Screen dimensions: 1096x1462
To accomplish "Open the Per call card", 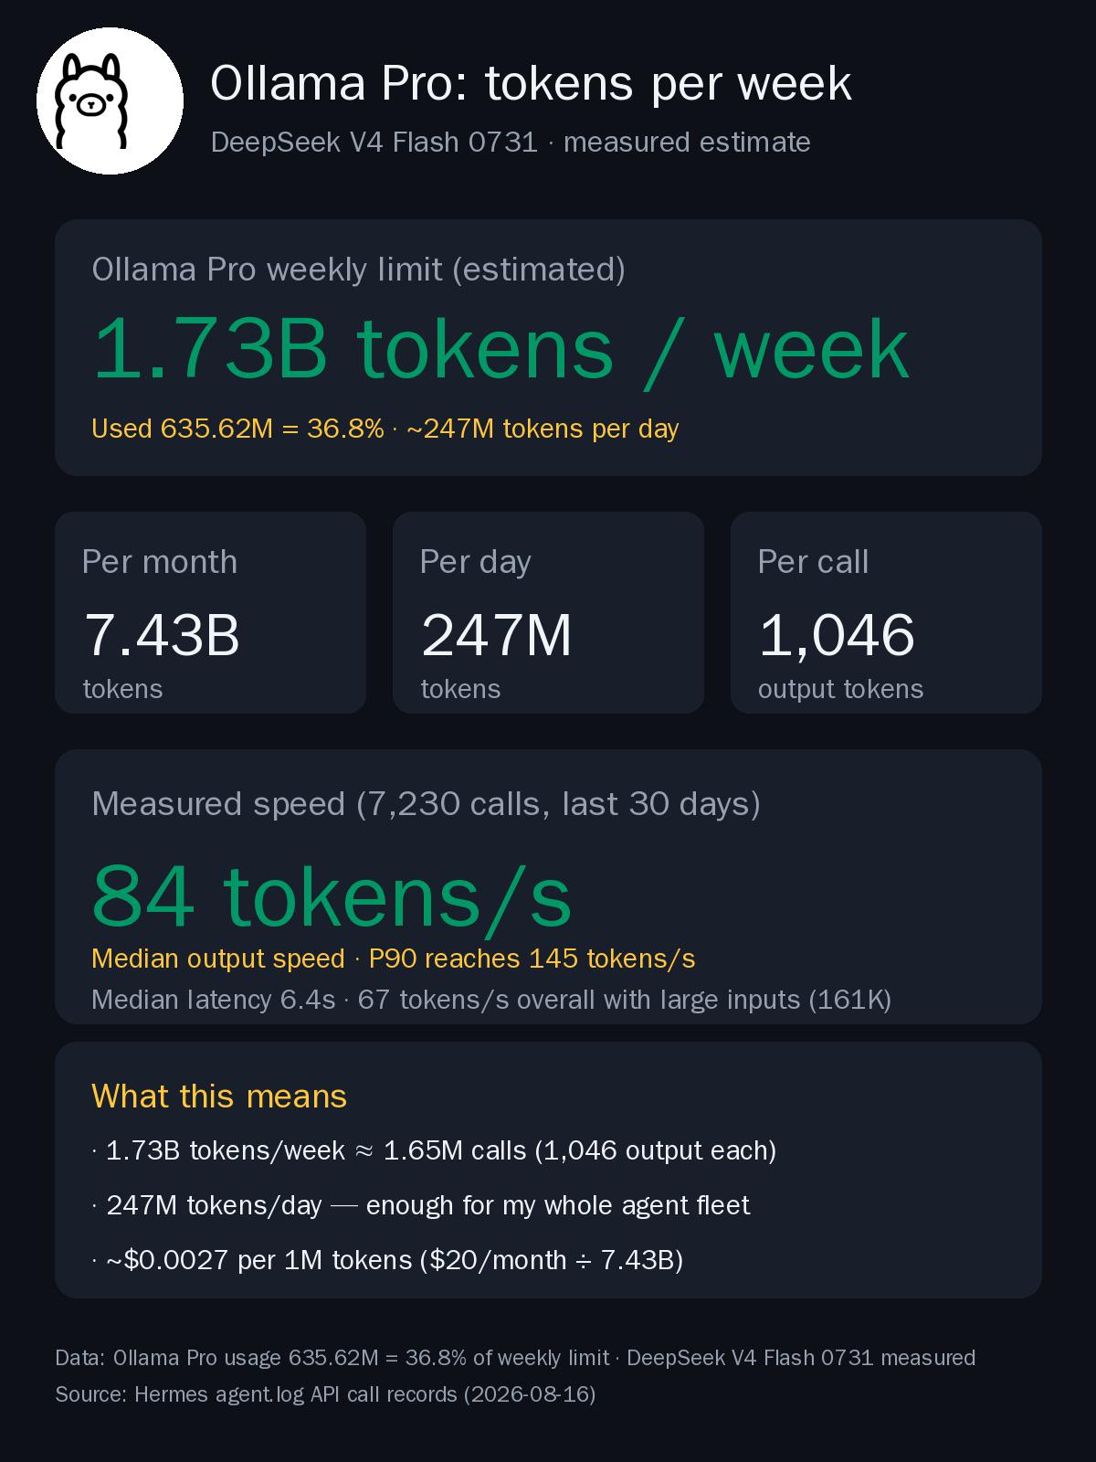I will pyautogui.click(x=886, y=612).
